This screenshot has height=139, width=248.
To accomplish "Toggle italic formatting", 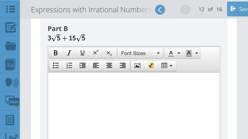I will pos(69,53).
